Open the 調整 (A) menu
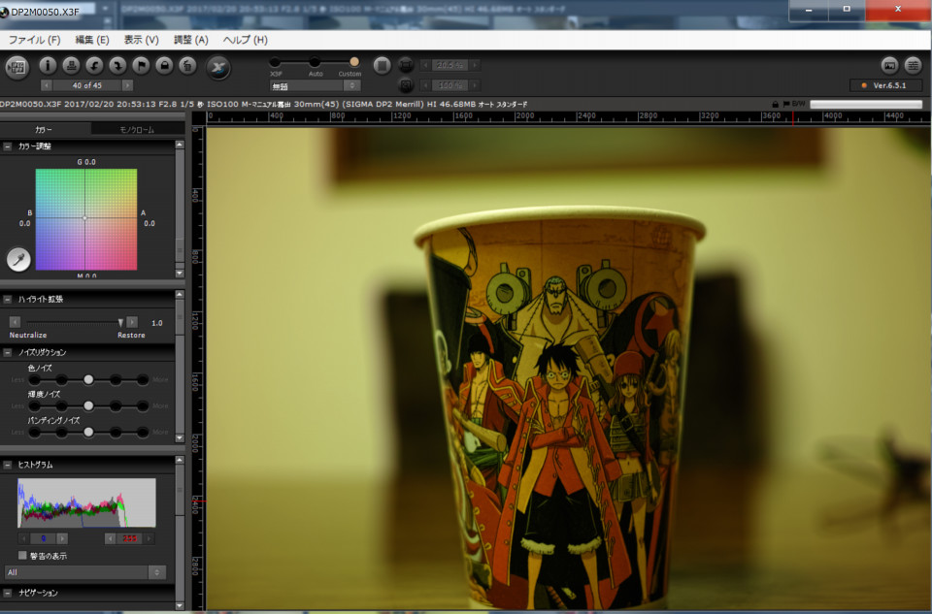Viewport: 932px width, 614px height. [191, 40]
